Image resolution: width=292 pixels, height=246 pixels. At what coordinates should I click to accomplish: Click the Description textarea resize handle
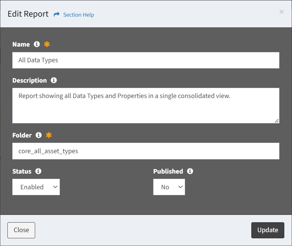click(x=277, y=121)
